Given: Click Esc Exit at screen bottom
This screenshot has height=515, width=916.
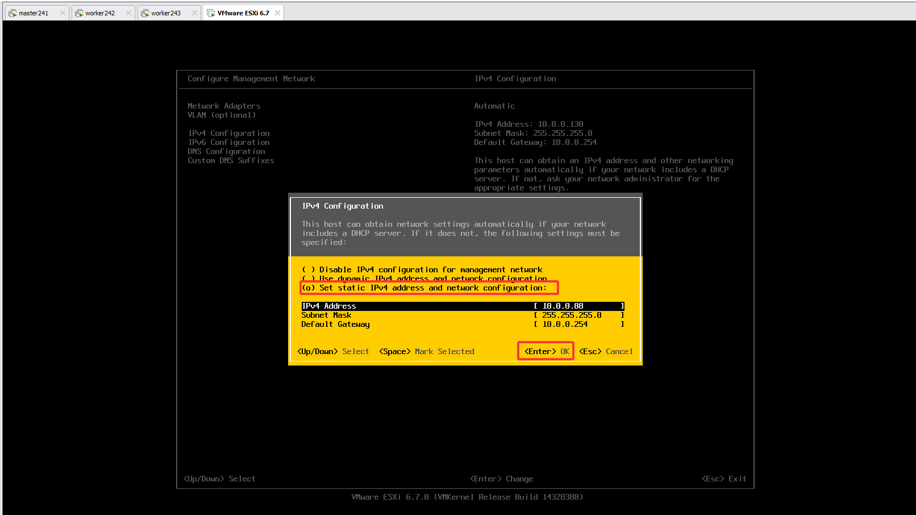Looking at the screenshot, I should pyautogui.click(x=724, y=479).
